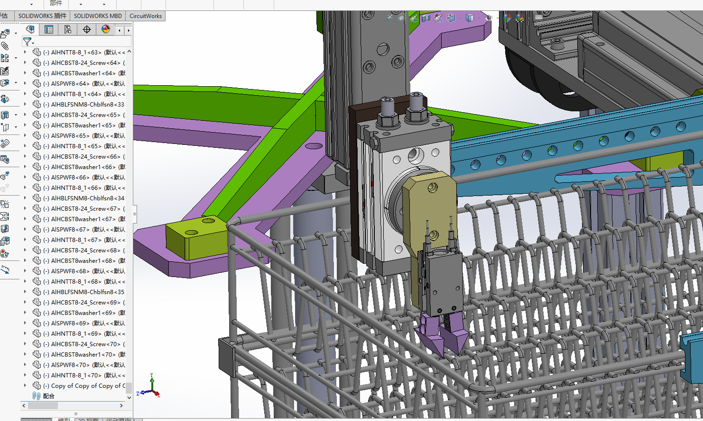
Task: Click part icon of AlSPWF8<64>
Action: click(x=37, y=83)
